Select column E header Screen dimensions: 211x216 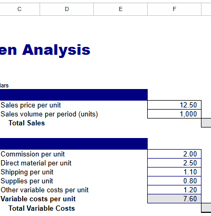[x=121, y=9]
